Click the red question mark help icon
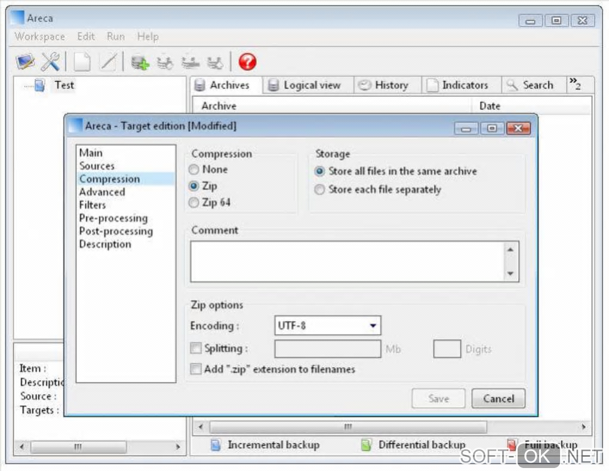Image resolution: width=609 pixels, height=471 pixels. click(247, 62)
